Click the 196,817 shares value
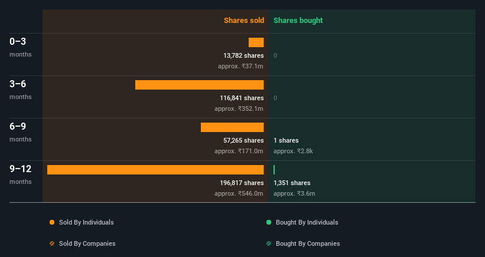Screen dimensions: 485x257 click(242, 183)
